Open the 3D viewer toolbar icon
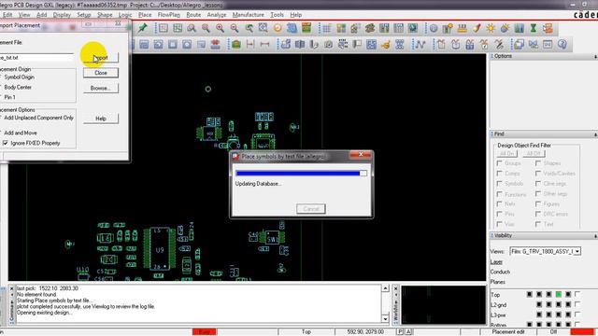Viewport: 598px width, 336px height. (292, 28)
